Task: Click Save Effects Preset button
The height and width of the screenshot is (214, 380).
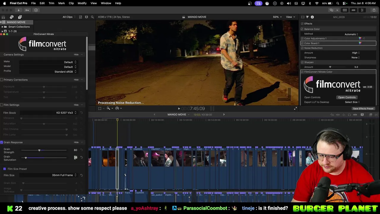Action: pyautogui.click(x=363, y=108)
